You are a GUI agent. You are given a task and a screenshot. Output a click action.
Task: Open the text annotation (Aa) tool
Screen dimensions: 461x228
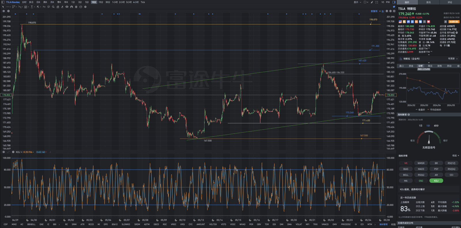[44, 7]
